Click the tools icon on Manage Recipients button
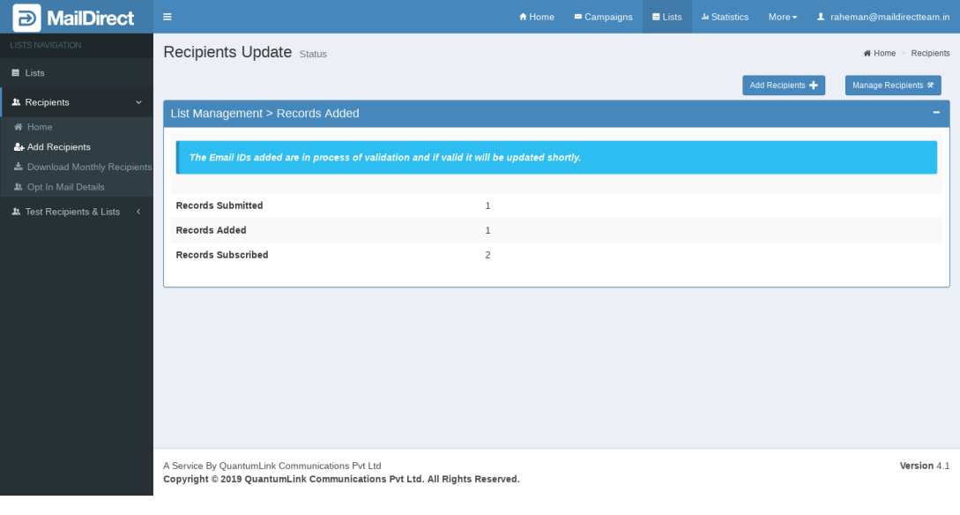This screenshot has width=960, height=515. click(930, 86)
